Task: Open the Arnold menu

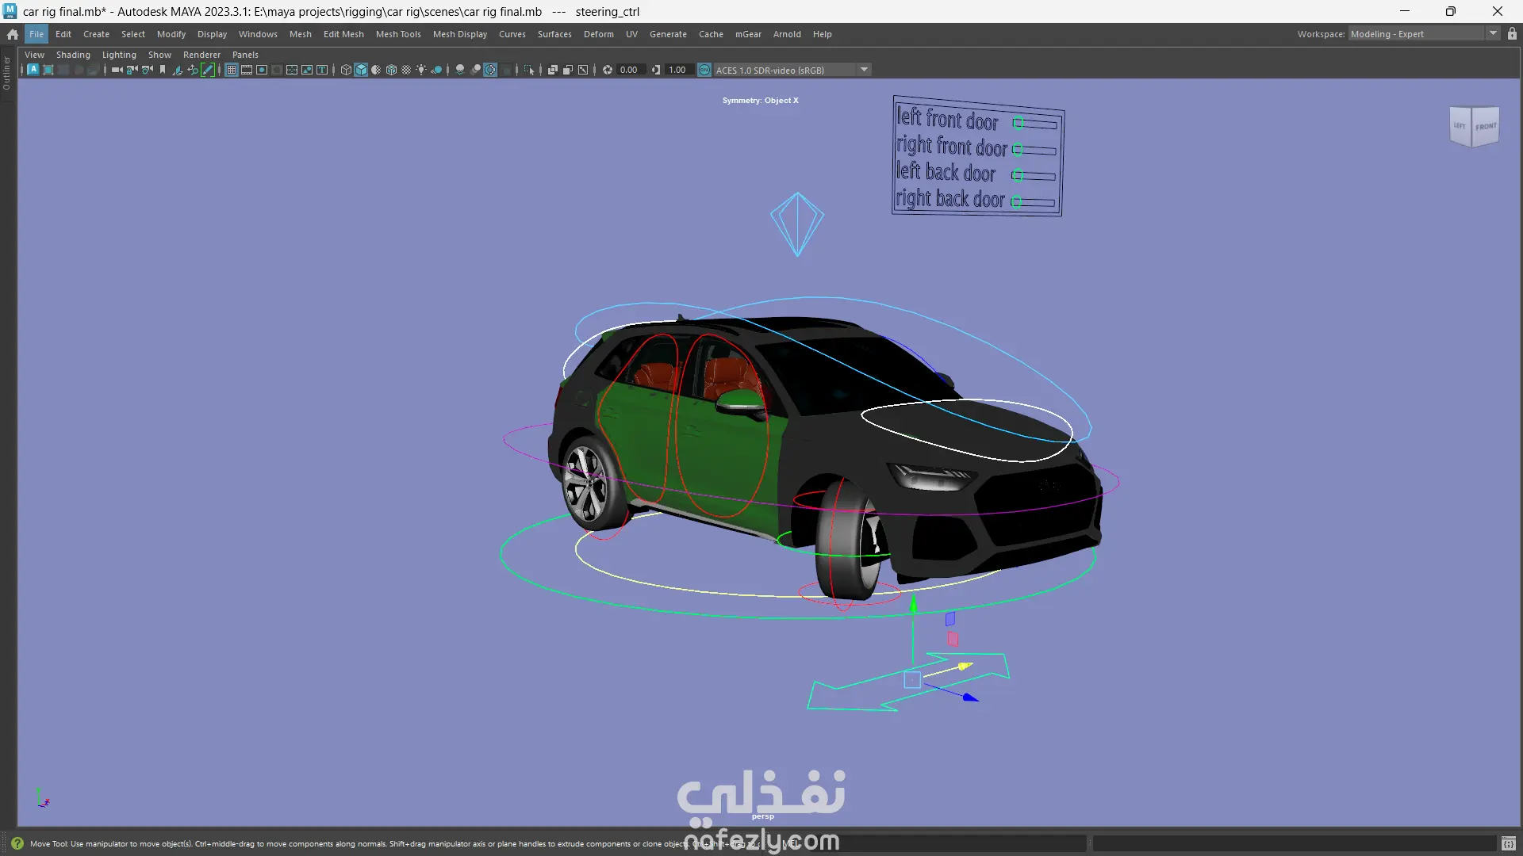Action: 787,34
